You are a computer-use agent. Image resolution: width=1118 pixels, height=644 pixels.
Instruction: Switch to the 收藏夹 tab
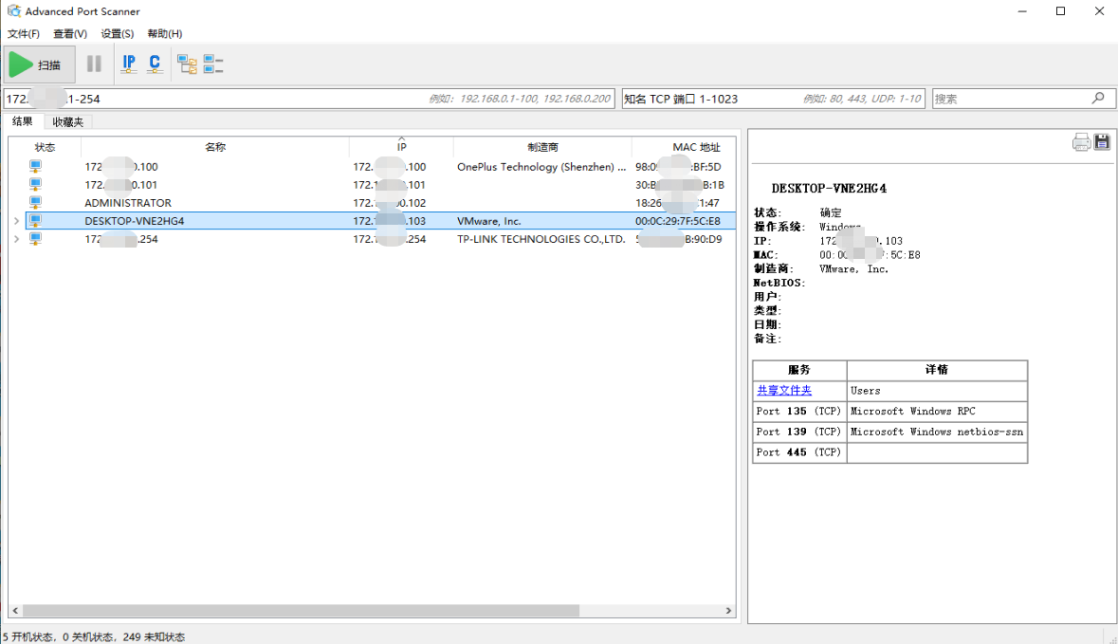67,122
